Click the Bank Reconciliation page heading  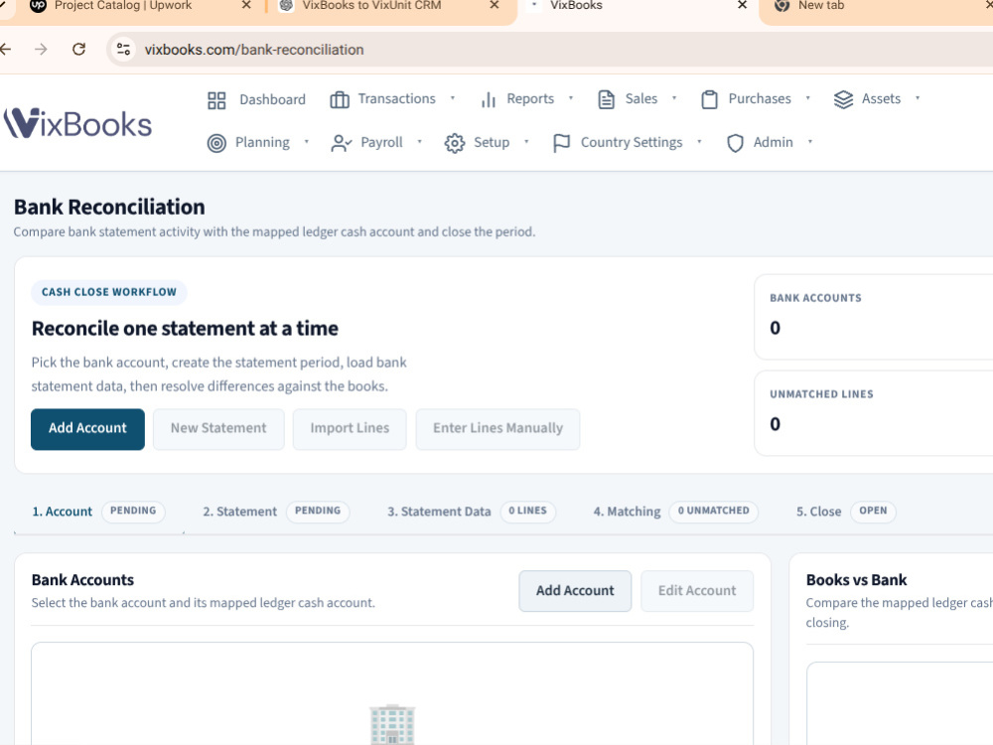(x=109, y=208)
